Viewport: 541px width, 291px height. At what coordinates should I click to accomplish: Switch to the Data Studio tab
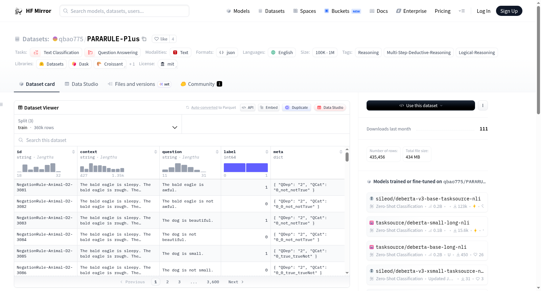click(x=81, y=84)
